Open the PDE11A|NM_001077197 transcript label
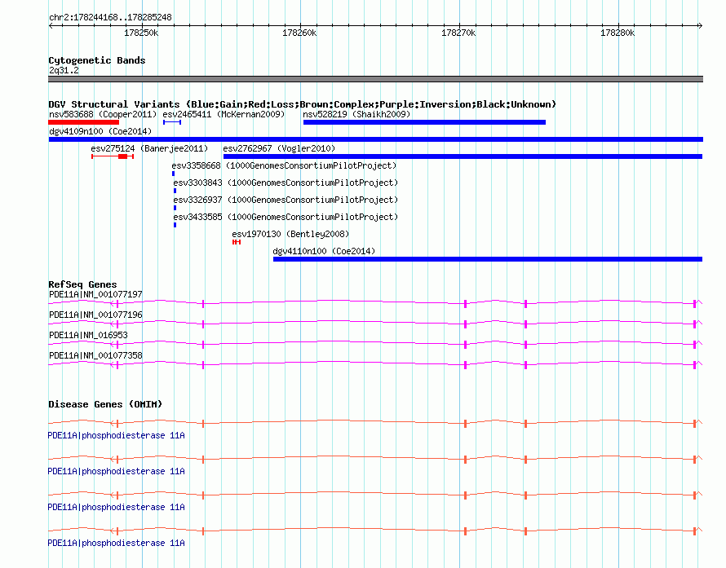The width and height of the screenshot is (726, 568). click(95, 294)
